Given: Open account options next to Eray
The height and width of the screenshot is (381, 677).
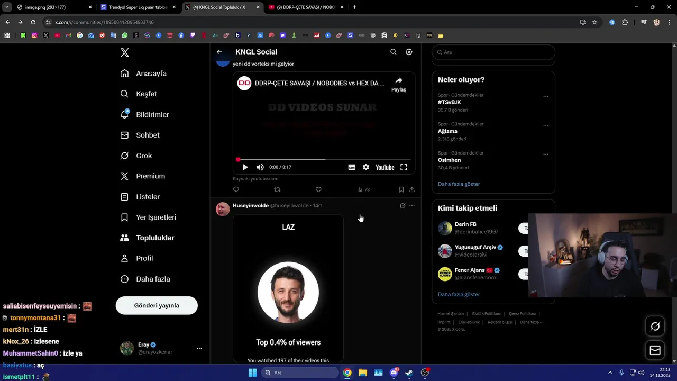Looking at the screenshot, I should pyautogui.click(x=199, y=348).
